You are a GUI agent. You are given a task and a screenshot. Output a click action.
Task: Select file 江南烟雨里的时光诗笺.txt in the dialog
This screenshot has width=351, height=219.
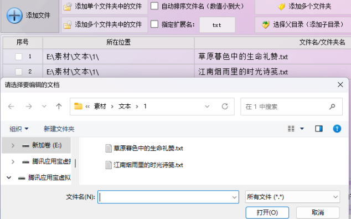point(144,165)
